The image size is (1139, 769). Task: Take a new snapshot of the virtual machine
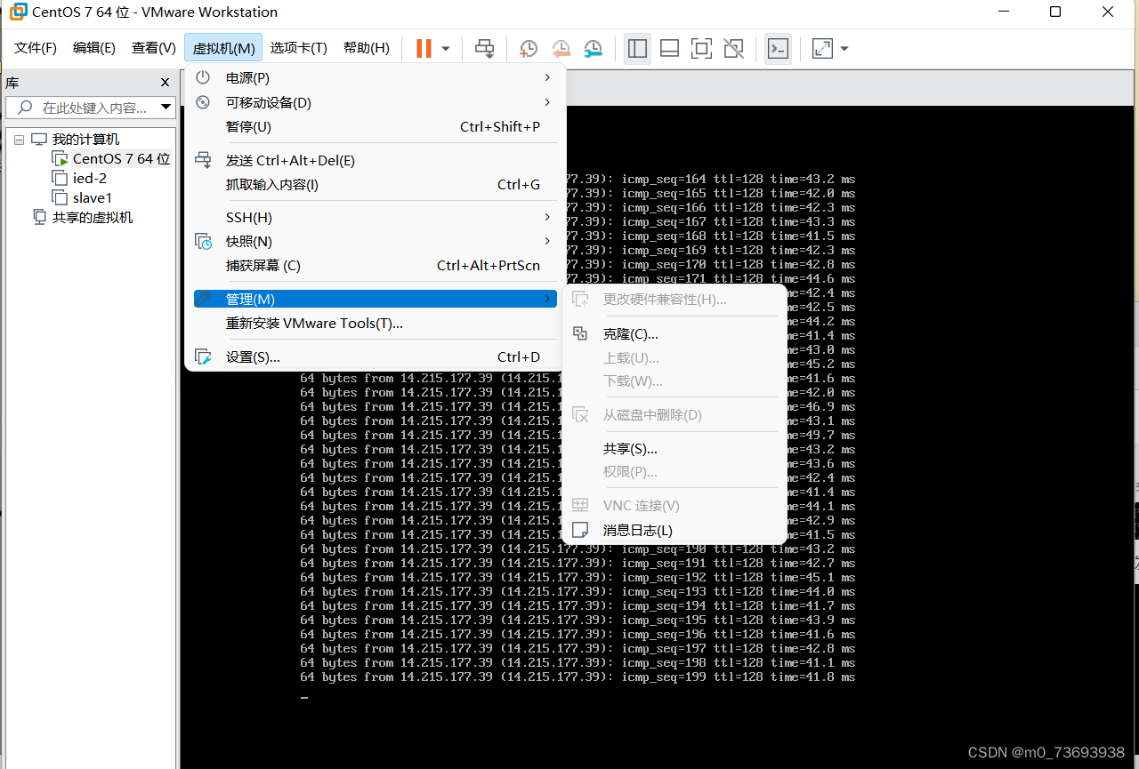pyautogui.click(x=529, y=48)
